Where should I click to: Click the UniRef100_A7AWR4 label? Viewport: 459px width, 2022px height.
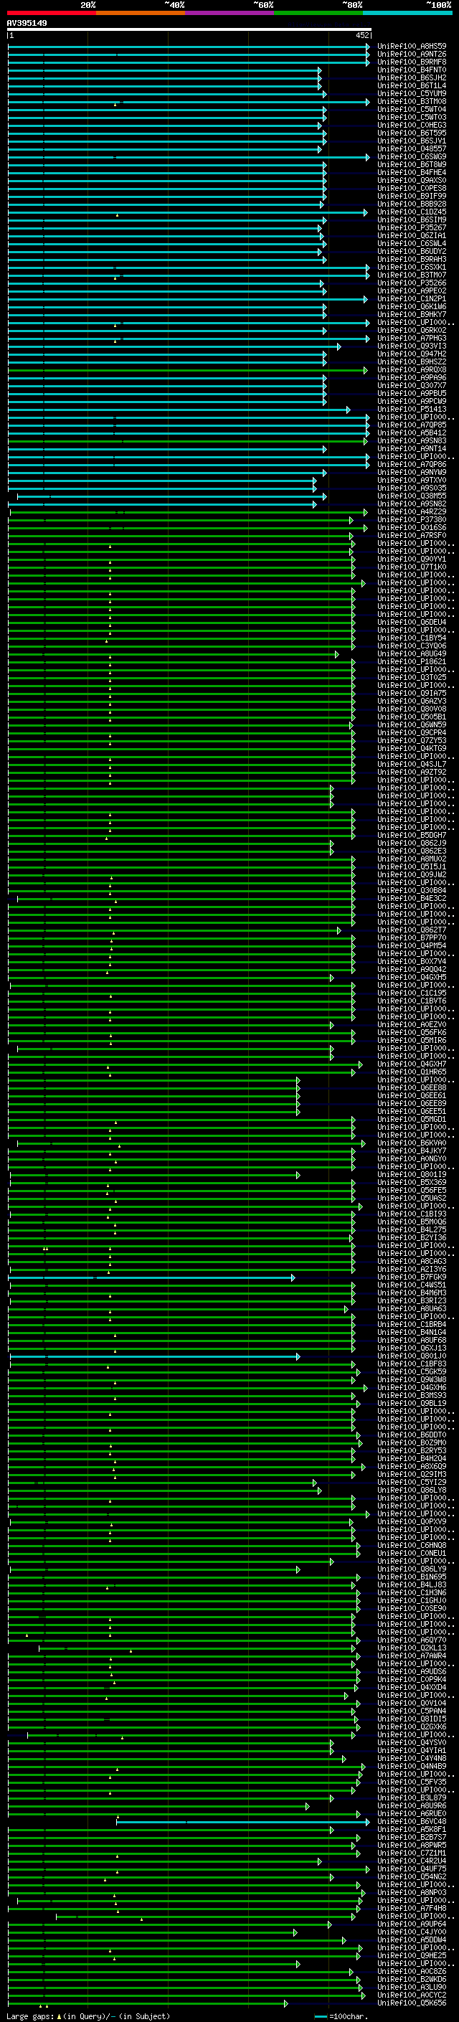pyautogui.click(x=412, y=1656)
